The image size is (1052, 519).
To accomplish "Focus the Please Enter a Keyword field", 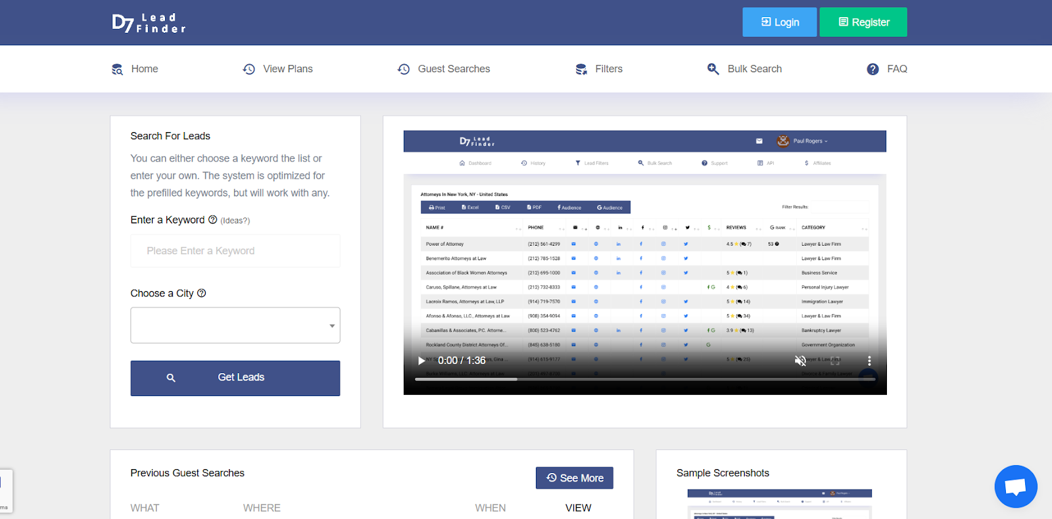I will pyautogui.click(x=235, y=251).
